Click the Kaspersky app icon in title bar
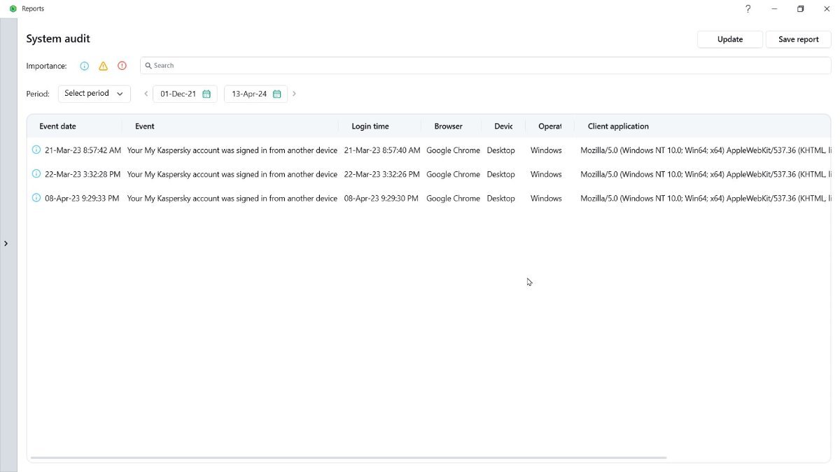This screenshot has height=472, width=840. tap(13, 9)
